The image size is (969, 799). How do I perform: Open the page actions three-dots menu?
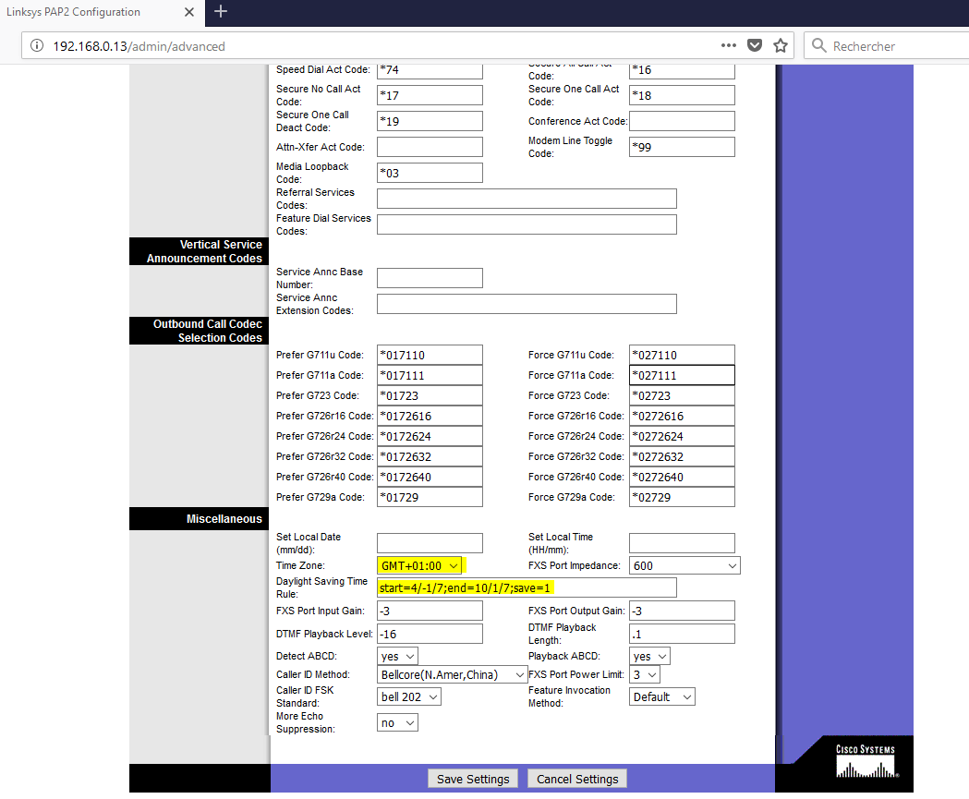pos(729,45)
